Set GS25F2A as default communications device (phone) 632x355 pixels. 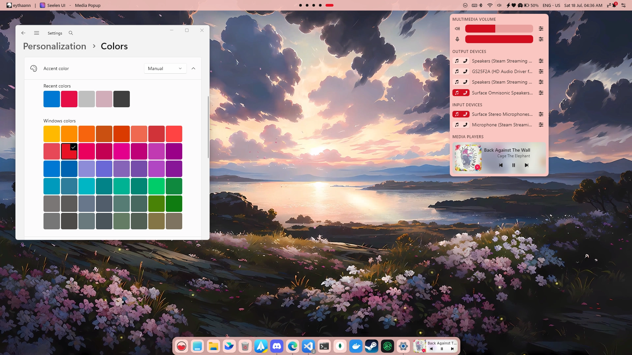tap(465, 71)
